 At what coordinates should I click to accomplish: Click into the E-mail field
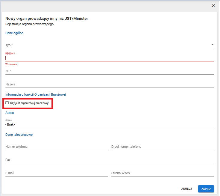pyautogui.click(x=57, y=173)
